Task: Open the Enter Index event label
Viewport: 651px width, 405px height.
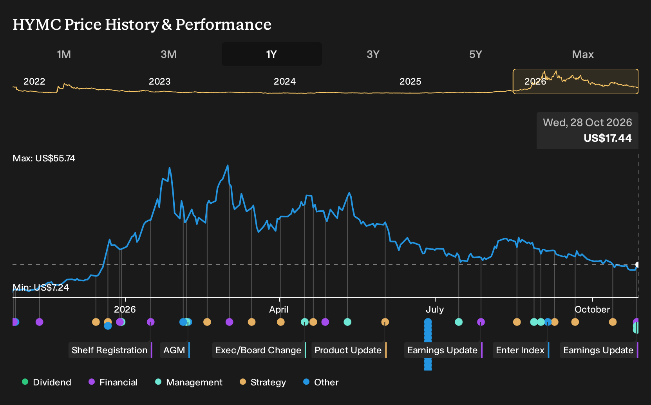Action: [x=521, y=350]
